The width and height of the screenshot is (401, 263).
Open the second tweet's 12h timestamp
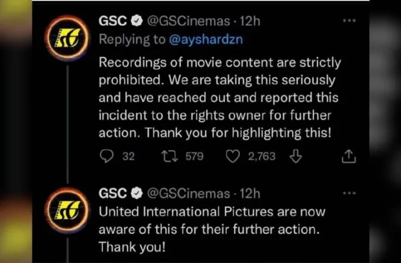249,194
